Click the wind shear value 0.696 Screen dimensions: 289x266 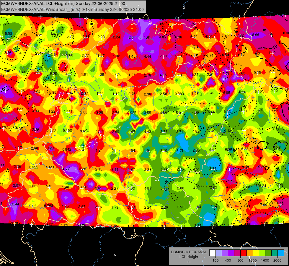tap(50, 168)
